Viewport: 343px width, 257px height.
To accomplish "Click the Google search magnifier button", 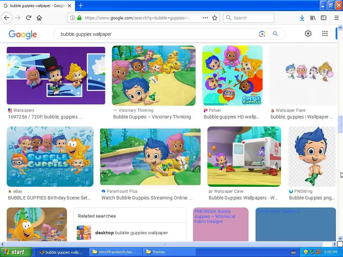I will point(275,34).
